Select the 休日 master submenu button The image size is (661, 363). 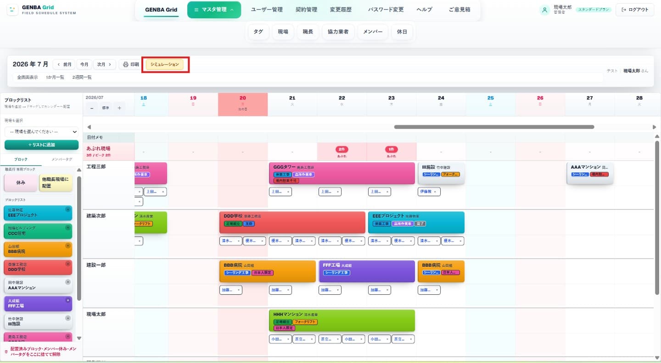tap(402, 32)
